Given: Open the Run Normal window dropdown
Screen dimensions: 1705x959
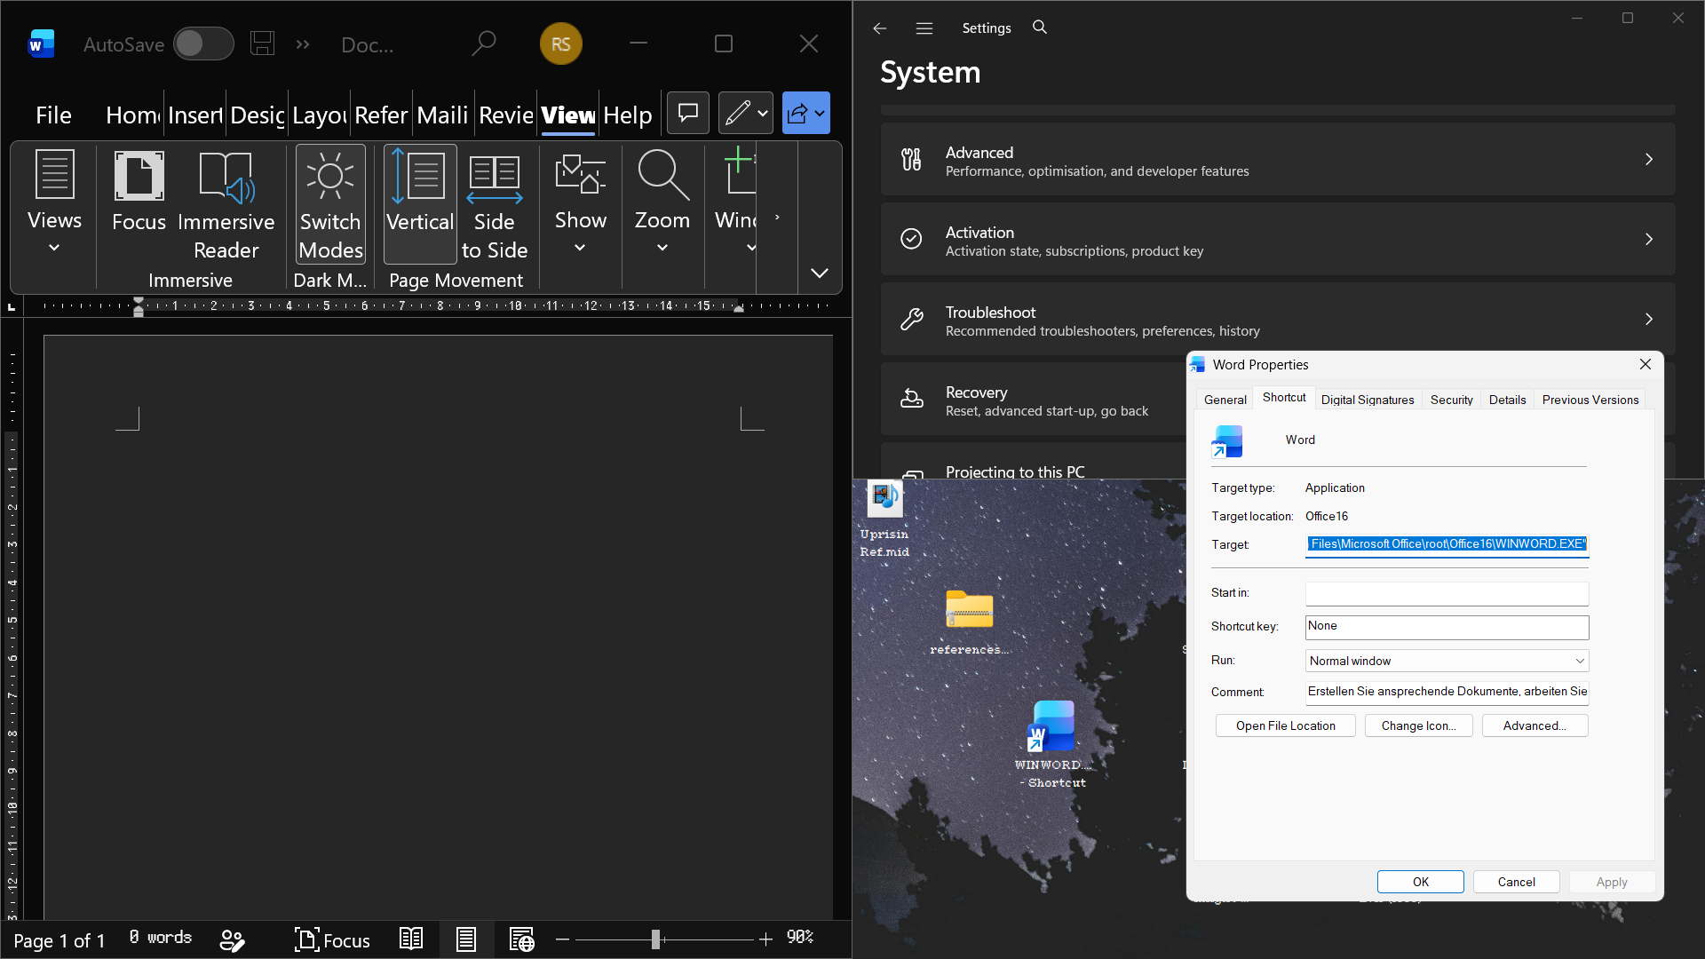Looking at the screenshot, I should 1447,661.
